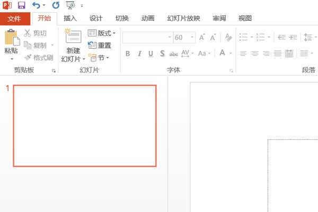
Task: Decrease the list indent level
Action: [281, 37]
